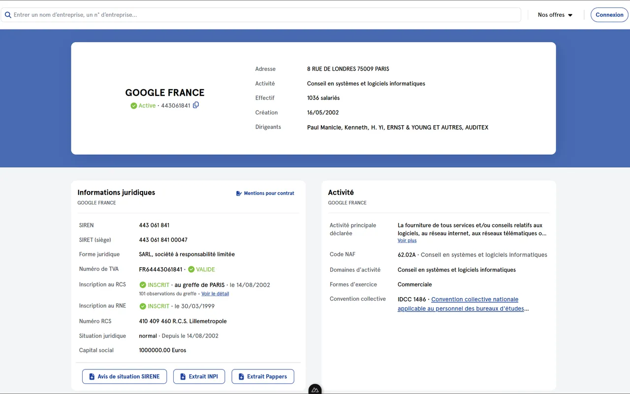630x394 pixels.
Task: Click the Formes d'exercice value Commerciale
Action: pyautogui.click(x=415, y=284)
